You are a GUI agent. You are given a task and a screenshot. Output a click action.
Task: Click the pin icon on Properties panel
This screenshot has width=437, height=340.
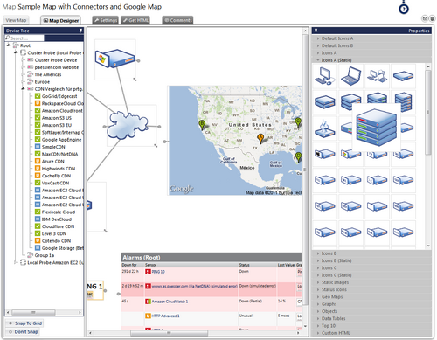pyautogui.click(x=316, y=31)
